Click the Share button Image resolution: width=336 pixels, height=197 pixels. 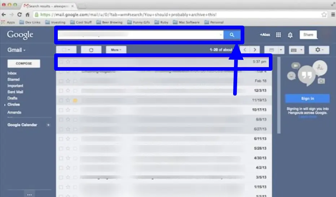click(308, 35)
